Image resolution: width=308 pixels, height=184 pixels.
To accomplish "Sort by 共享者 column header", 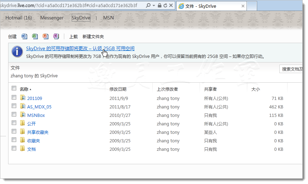I will [x=211, y=89].
